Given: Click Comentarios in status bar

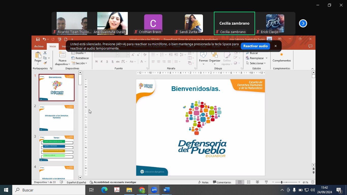Looking at the screenshot, I should (x=222, y=182).
